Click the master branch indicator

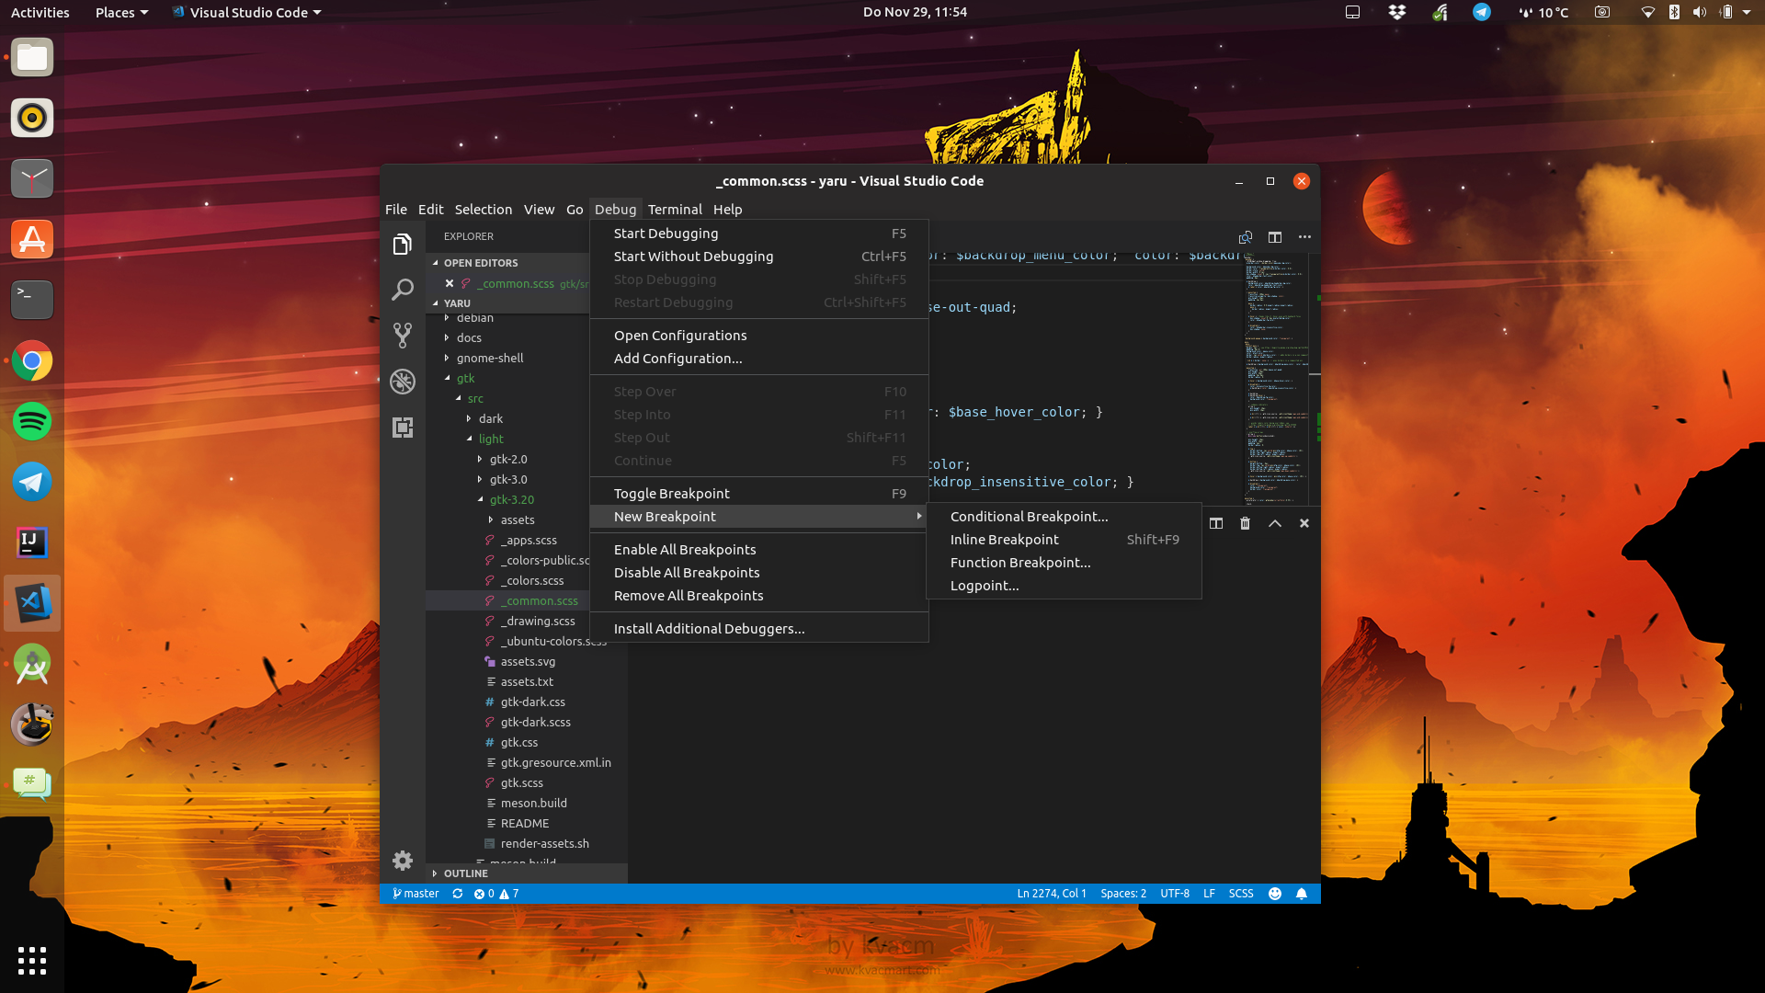(x=415, y=893)
